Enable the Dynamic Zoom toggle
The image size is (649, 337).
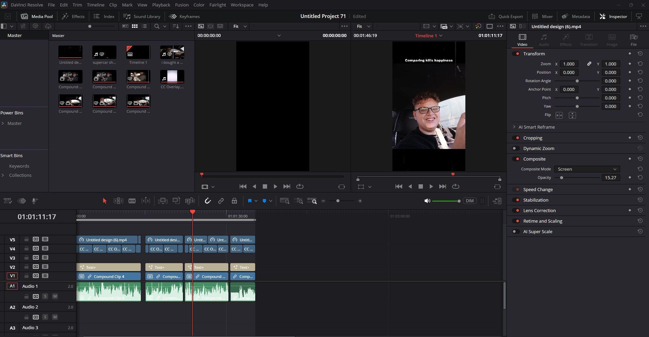point(516,148)
